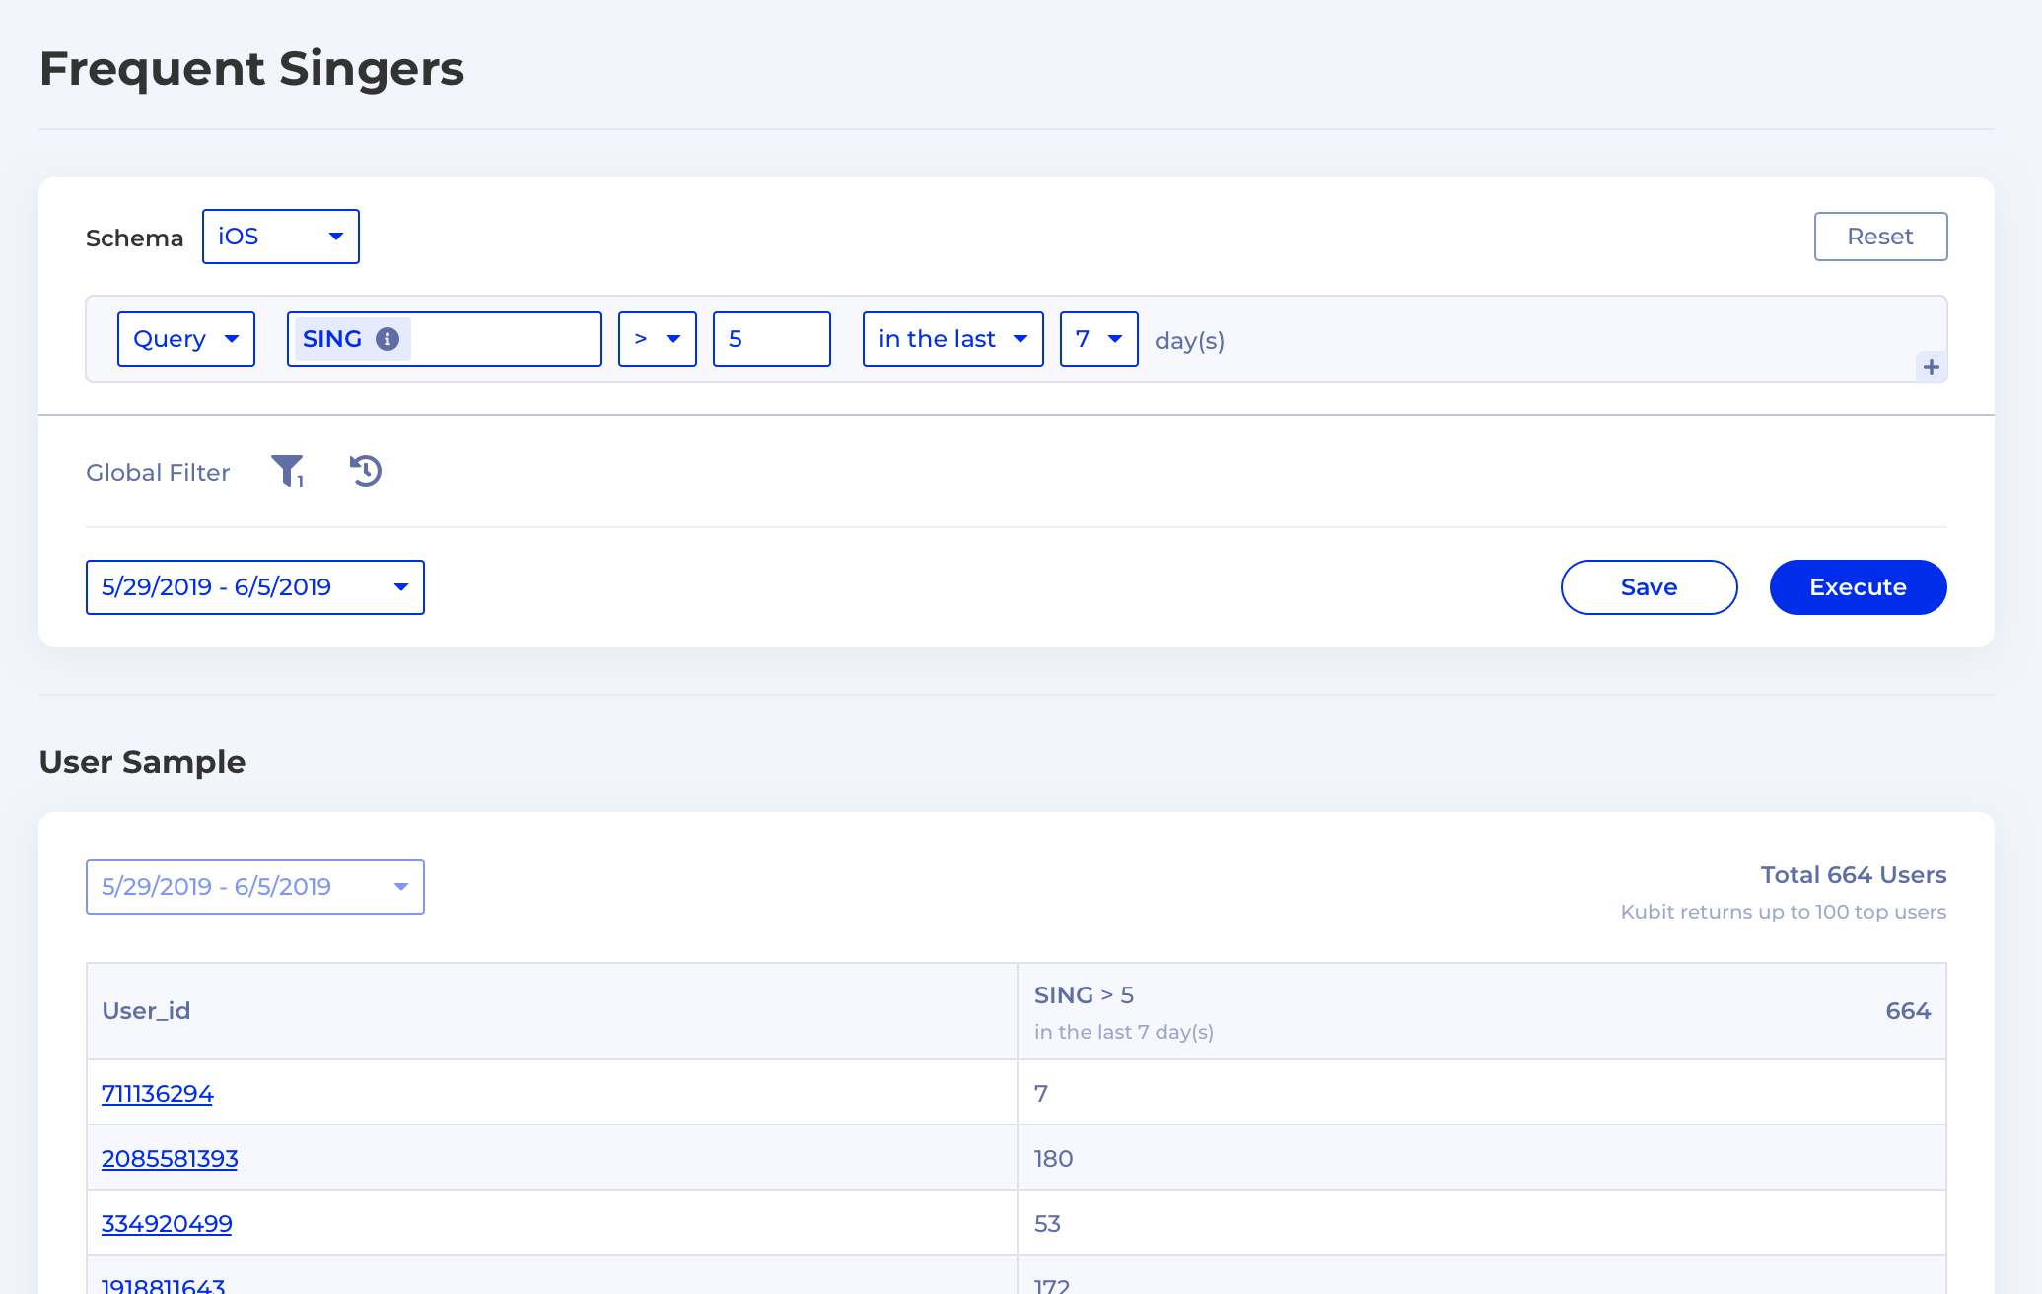Image resolution: width=2042 pixels, height=1294 pixels.
Task: Open user 334920499 link
Action: (x=167, y=1223)
